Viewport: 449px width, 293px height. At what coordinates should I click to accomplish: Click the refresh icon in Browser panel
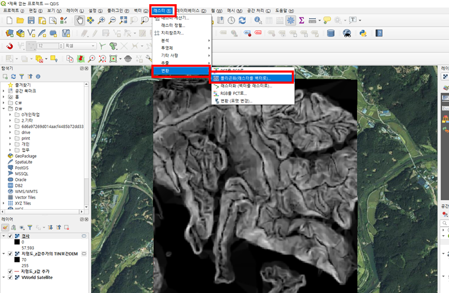coord(14,76)
